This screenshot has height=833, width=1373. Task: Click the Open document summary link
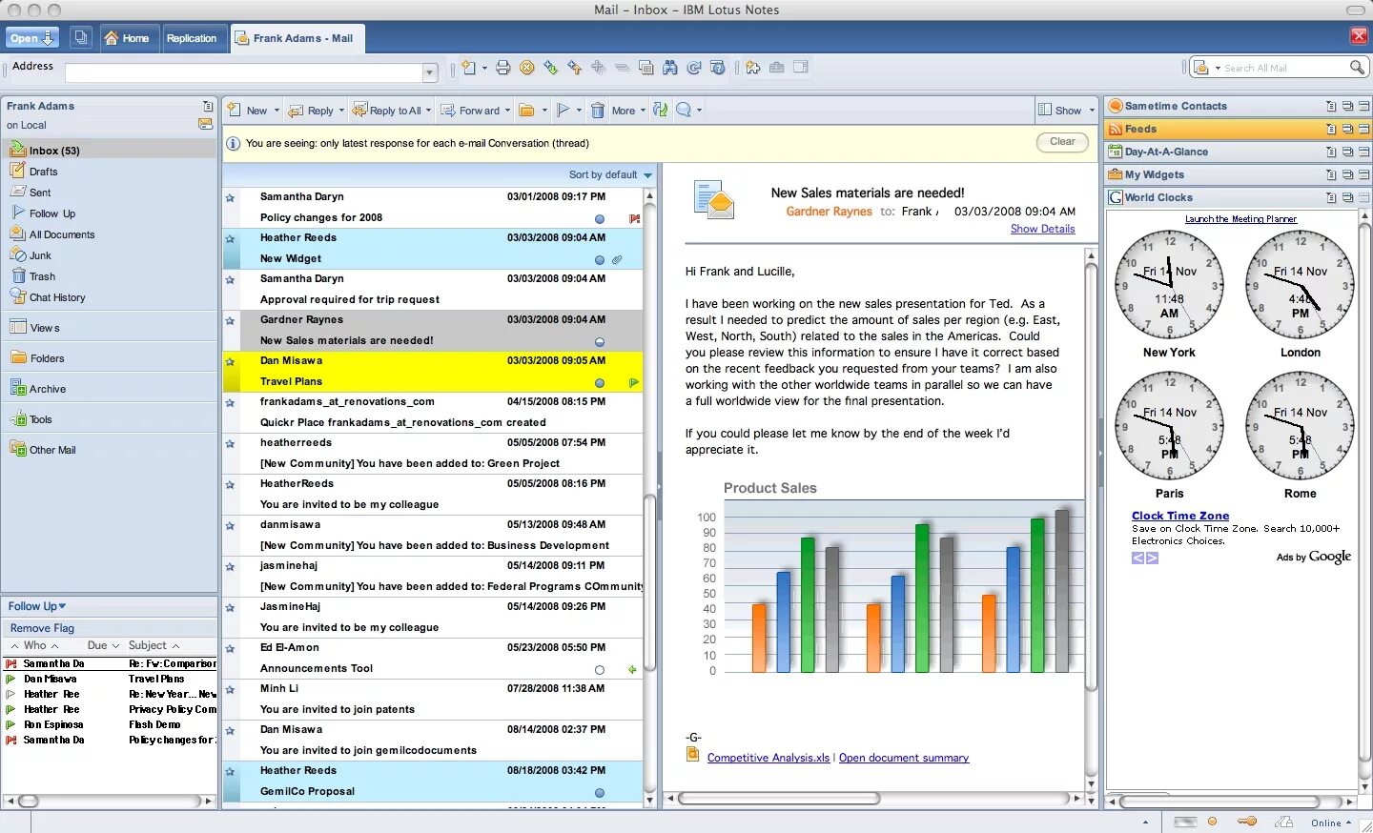pos(904,758)
